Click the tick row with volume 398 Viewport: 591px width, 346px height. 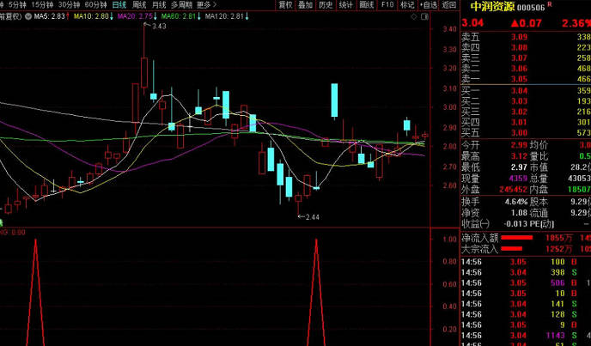[x=526, y=272]
